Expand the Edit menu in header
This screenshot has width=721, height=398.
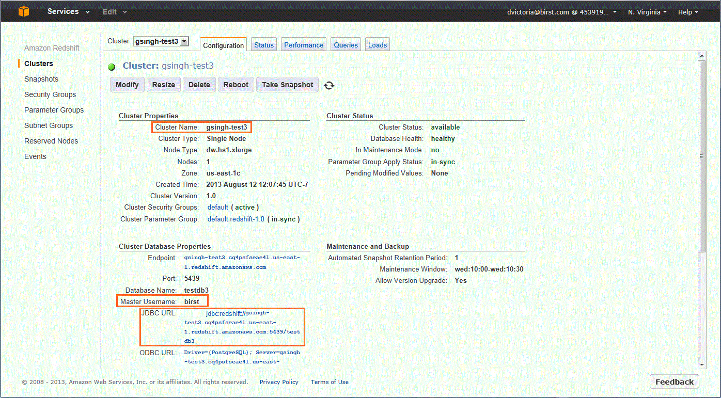point(114,12)
